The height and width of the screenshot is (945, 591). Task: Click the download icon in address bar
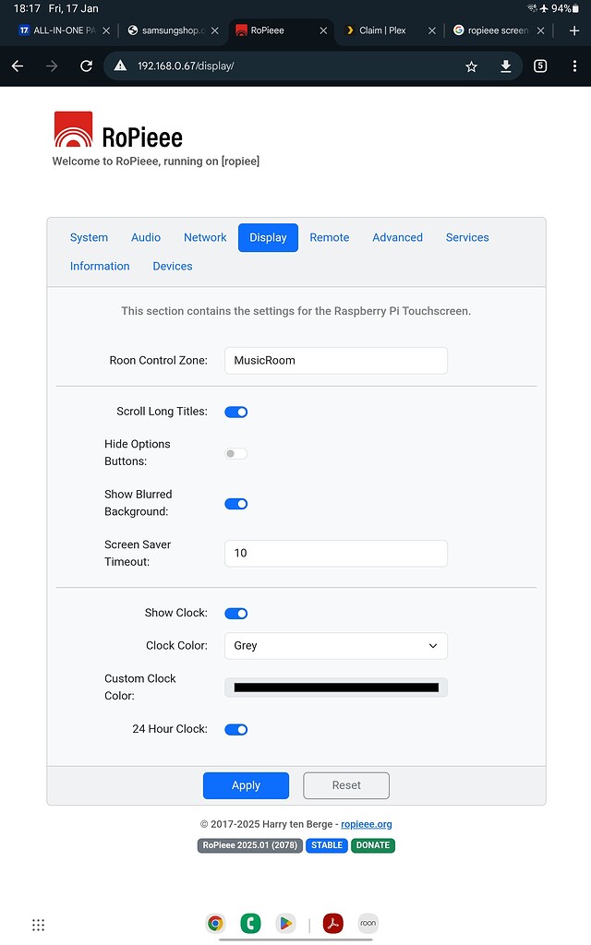(506, 66)
